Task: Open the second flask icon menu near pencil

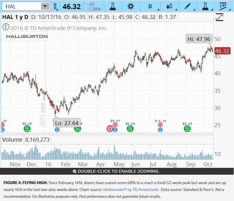Action: click(x=205, y=7)
